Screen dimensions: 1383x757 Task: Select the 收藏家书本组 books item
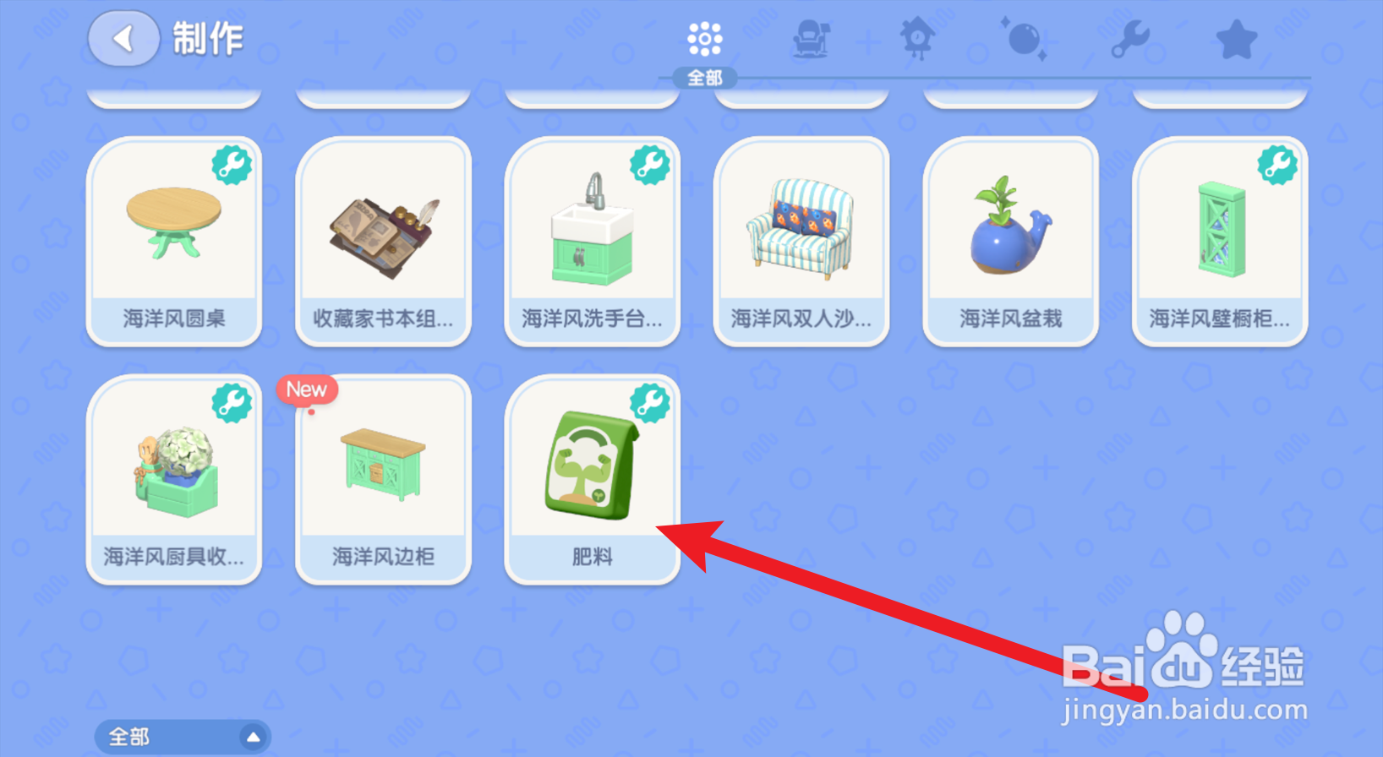pyautogui.click(x=383, y=242)
